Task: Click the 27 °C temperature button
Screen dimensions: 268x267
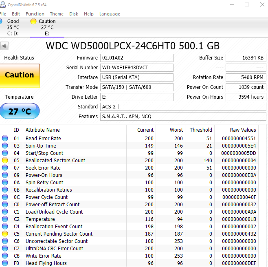Action: point(20,111)
